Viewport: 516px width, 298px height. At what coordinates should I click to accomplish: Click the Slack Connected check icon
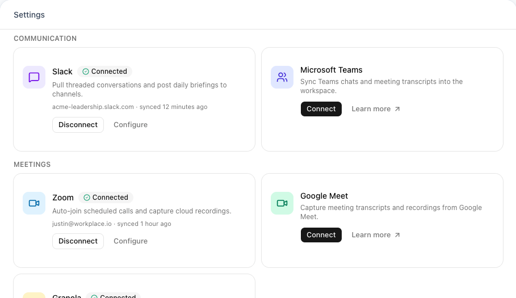86,72
